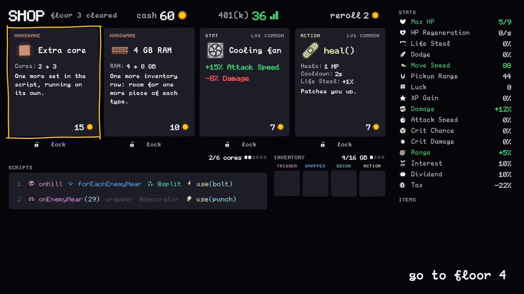This screenshot has height=294, width=524.
Task: Select the TRIGGER inventory column
Action: click(287, 166)
